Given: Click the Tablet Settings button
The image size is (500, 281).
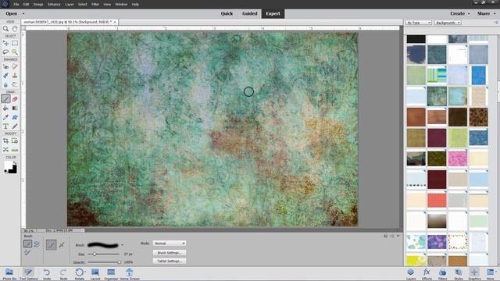Looking at the screenshot, I should (x=170, y=261).
